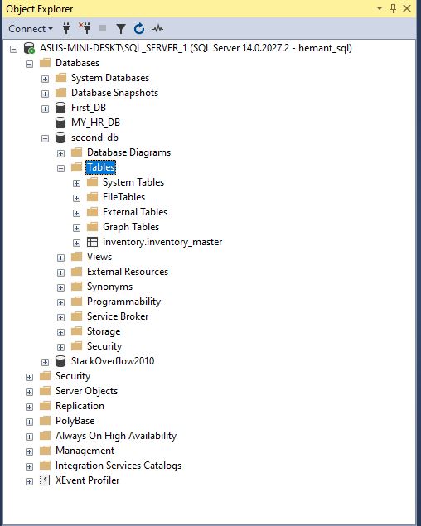The image size is (421, 526).
Task: Expand the External Tables node
Action: 76,214
